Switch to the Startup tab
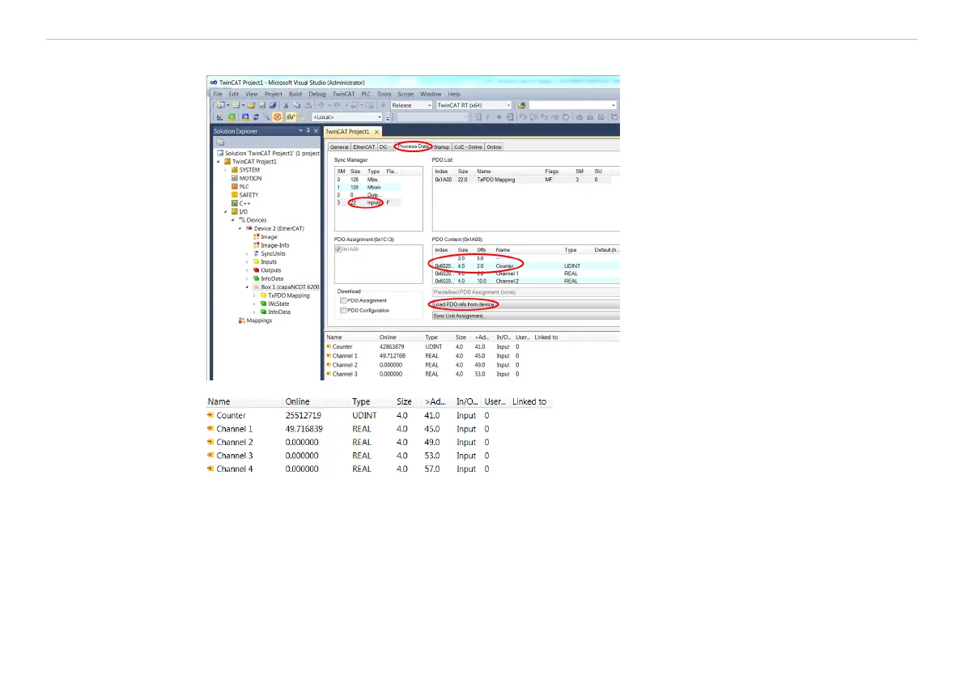Viewport: 964px width, 679px height. [441, 146]
